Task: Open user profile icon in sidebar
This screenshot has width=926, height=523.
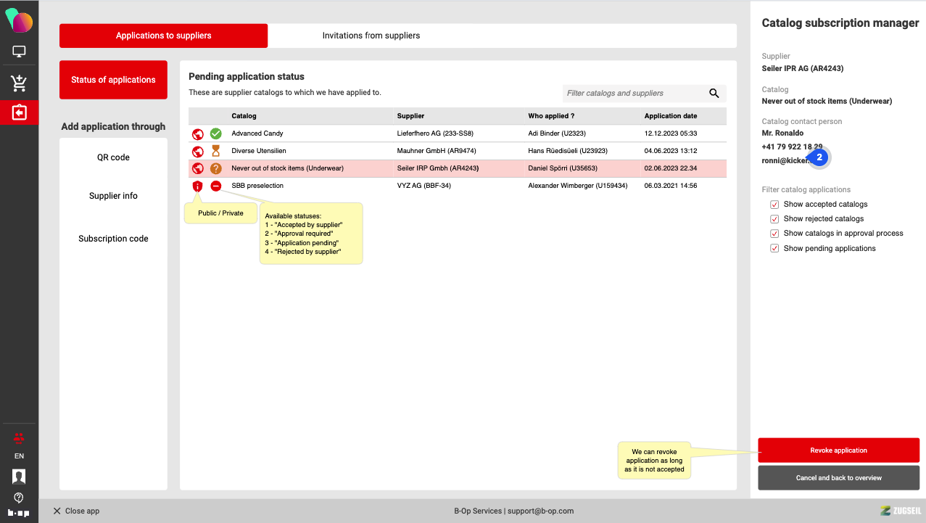Action: (x=19, y=477)
